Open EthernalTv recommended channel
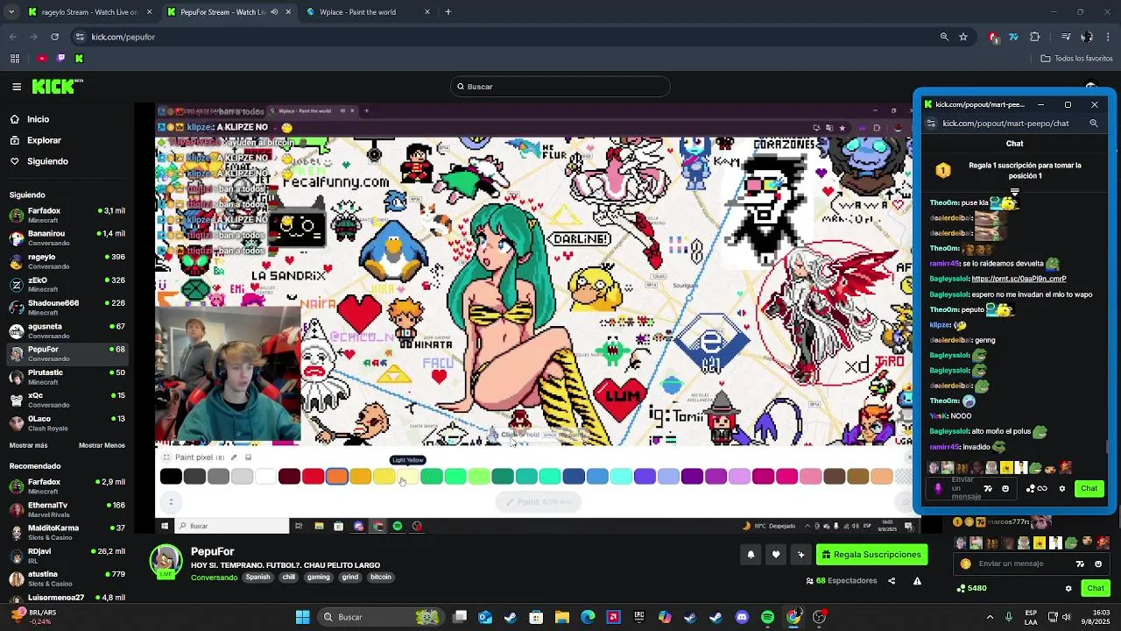Screen dimensions: 1121x631 click(x=67, y=509)
